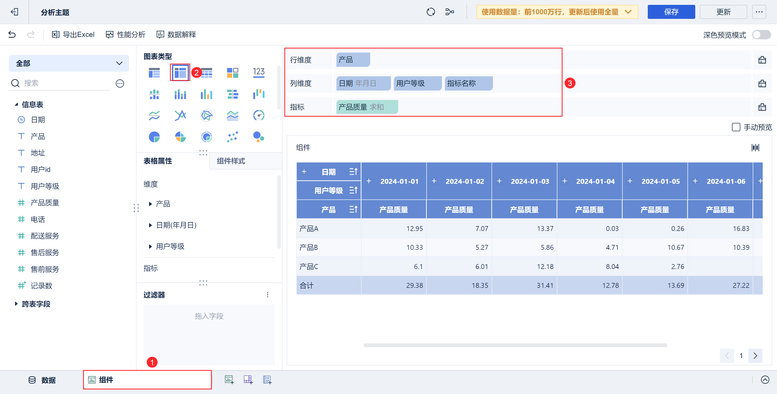This screenshot has width=777, height=394.
Task: Switch to the 数据 tab at bottom left
Action: [x=48, y=380]
